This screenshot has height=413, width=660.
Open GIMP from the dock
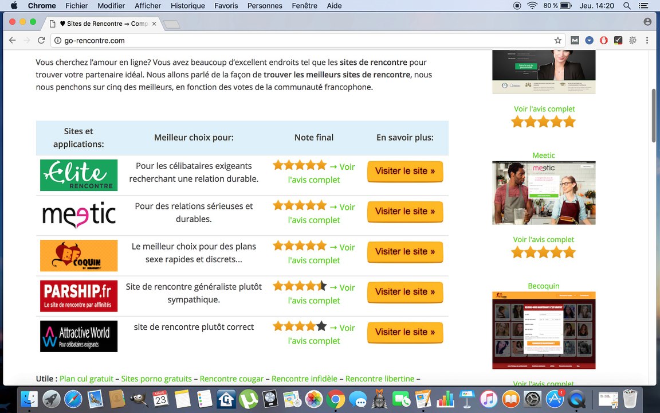click(x=139, y=399)
